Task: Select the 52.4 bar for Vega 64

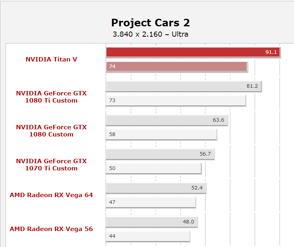Action: pyautogui.click(x=156, y=188)
